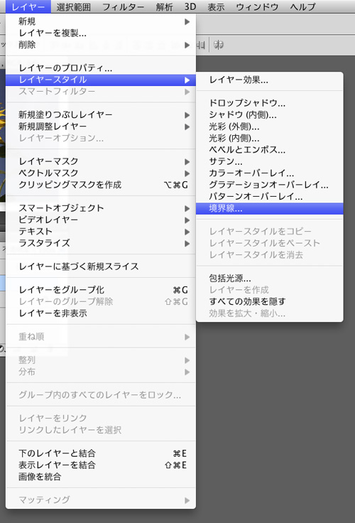Open the 選択範囲 menu in the menu bar
Viewport: 355px width, 523px height.
pos(74,6)
